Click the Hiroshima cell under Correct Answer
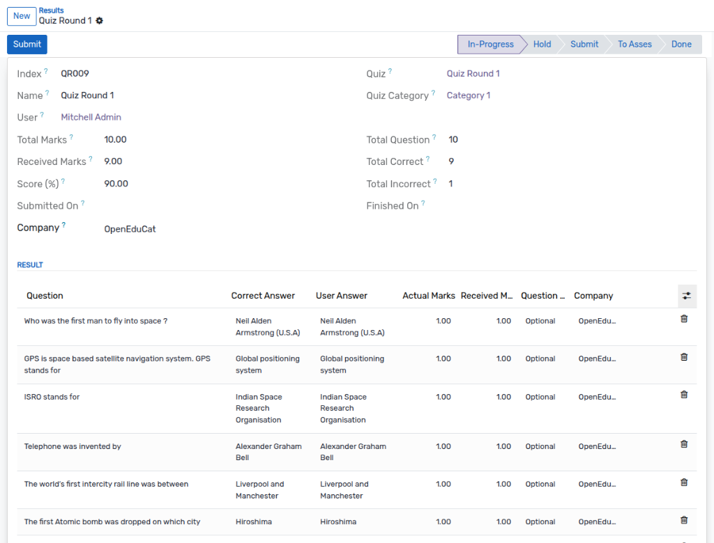Viewport: 714px width, 543px height. coord(254,522)
